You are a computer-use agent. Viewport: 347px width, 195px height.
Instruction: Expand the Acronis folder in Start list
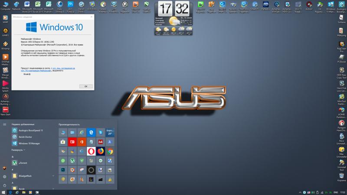point(33,188)
